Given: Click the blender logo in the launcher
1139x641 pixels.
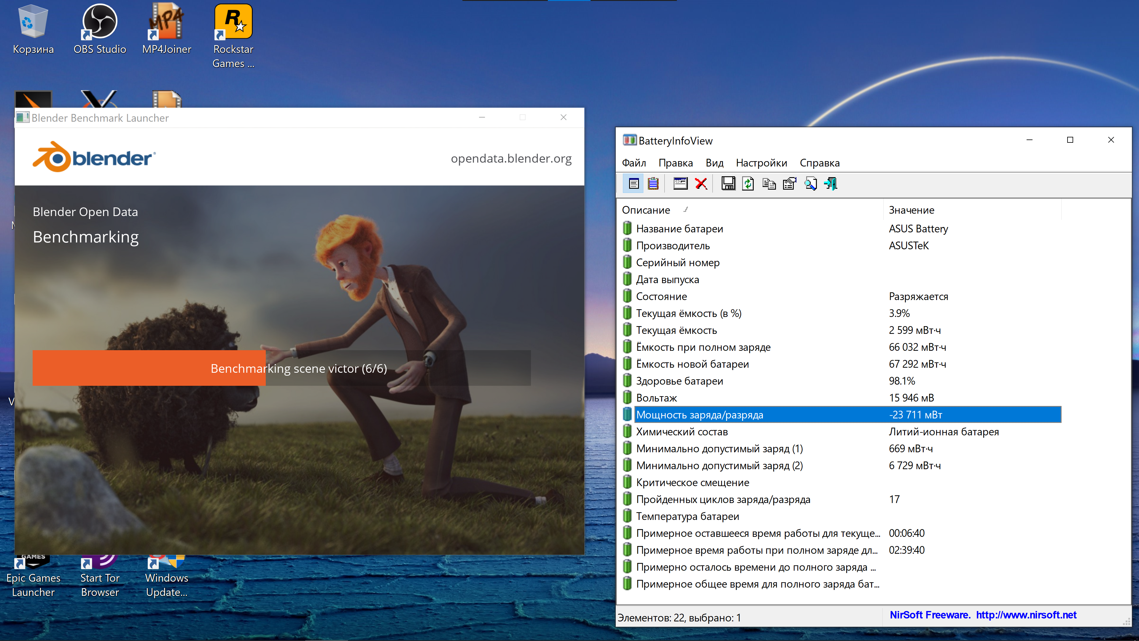Looking at the screenshot, I should pyautogui.click(x=94, y=157).
